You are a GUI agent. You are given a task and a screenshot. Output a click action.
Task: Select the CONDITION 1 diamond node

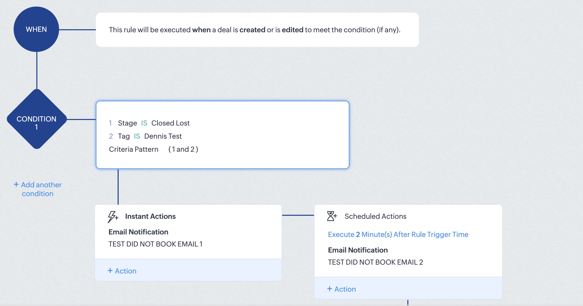click(x=37, y=119)
